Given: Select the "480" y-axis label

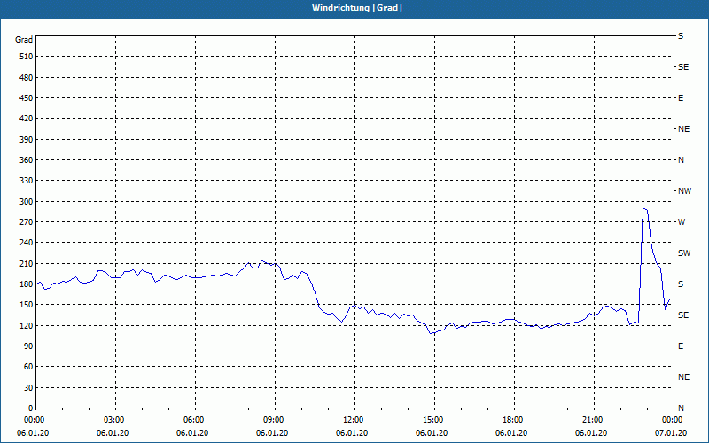Looking at the screenshot, I should pos(27,78).
